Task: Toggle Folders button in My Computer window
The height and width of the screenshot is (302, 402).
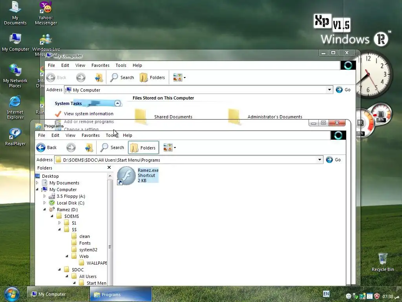Action: point(152,77)
